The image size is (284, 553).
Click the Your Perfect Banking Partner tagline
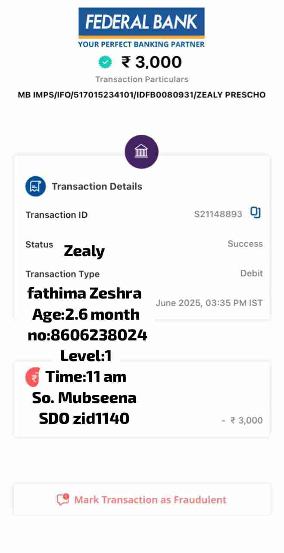click(141, 44)
